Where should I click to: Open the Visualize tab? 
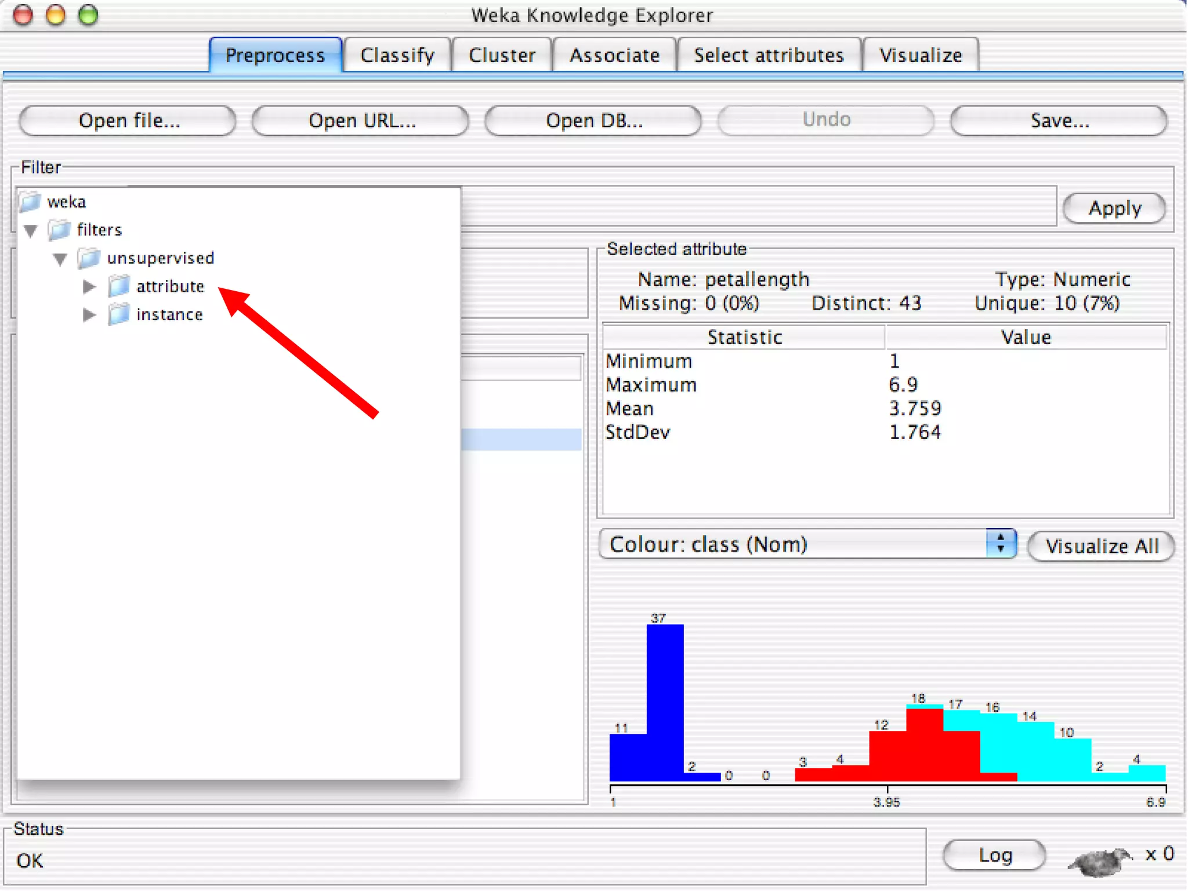pyautogui.click(x=921, y=55)
